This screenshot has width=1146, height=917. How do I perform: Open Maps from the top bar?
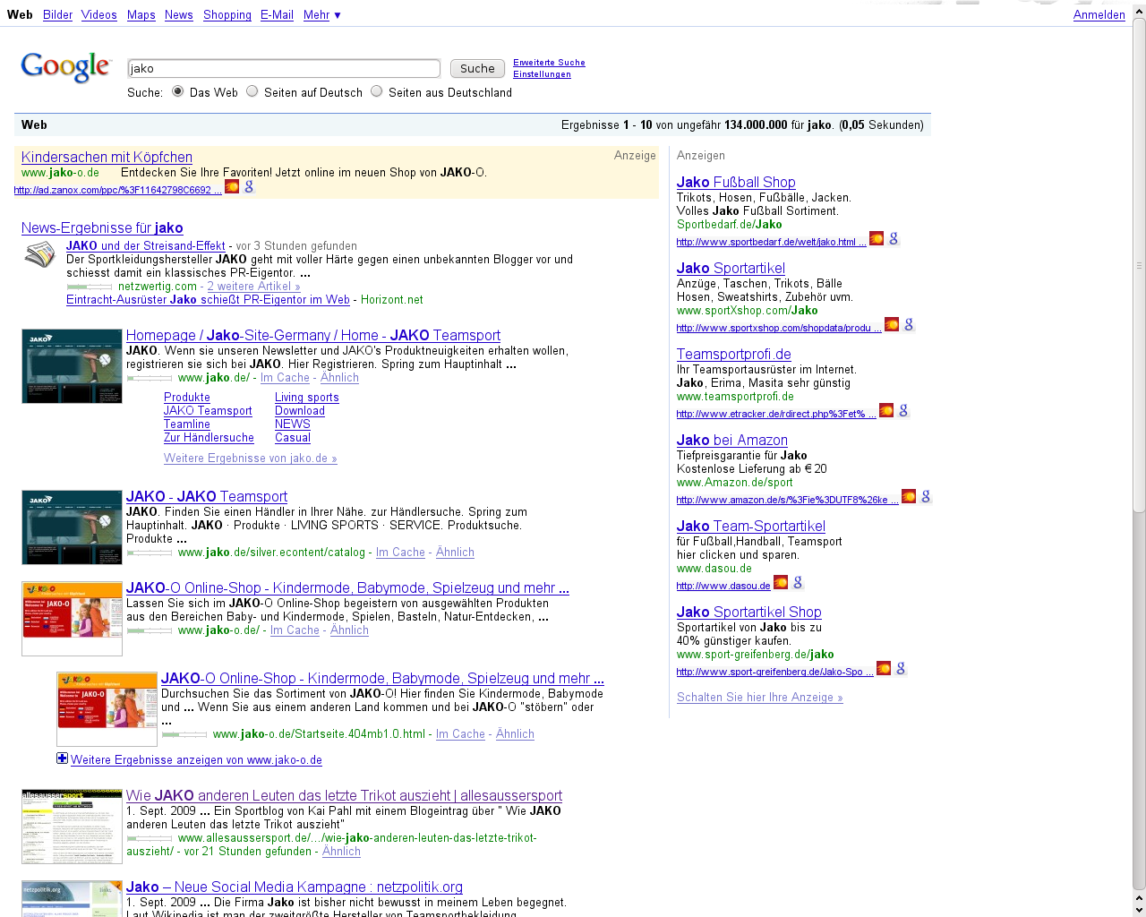tap(141, 15)
